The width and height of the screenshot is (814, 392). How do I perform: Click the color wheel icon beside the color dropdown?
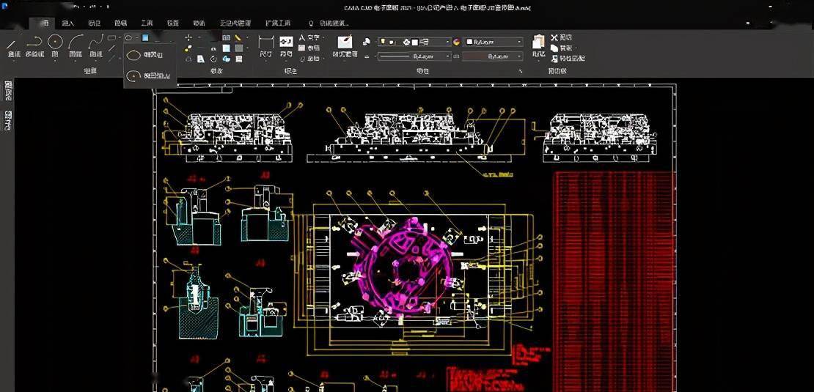click(x=458, y=42)
